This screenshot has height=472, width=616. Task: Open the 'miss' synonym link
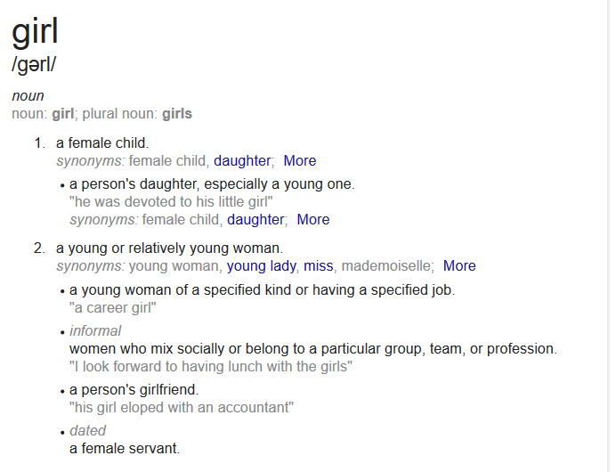coord(318,266)
